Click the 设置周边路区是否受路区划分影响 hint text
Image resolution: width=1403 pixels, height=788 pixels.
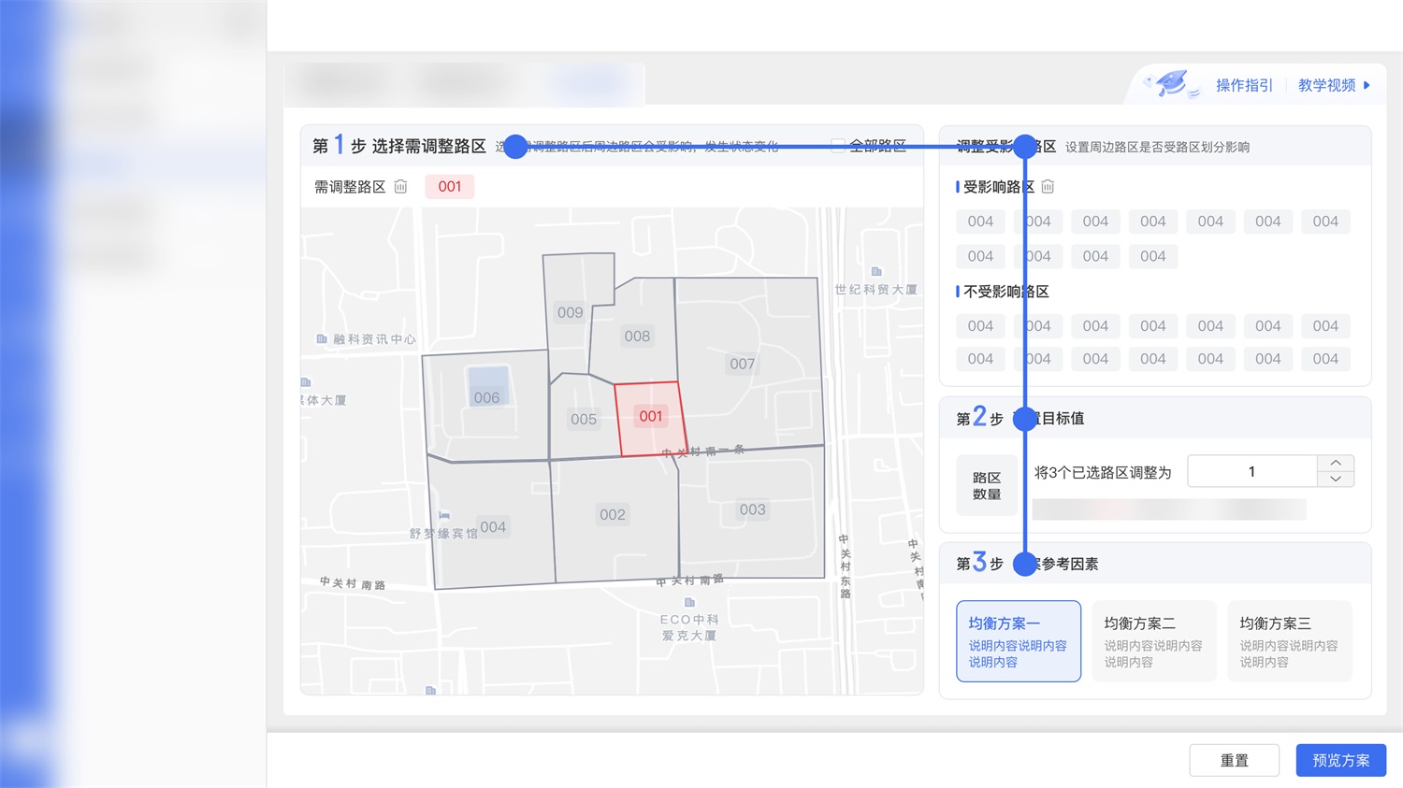click(1157, 147)
